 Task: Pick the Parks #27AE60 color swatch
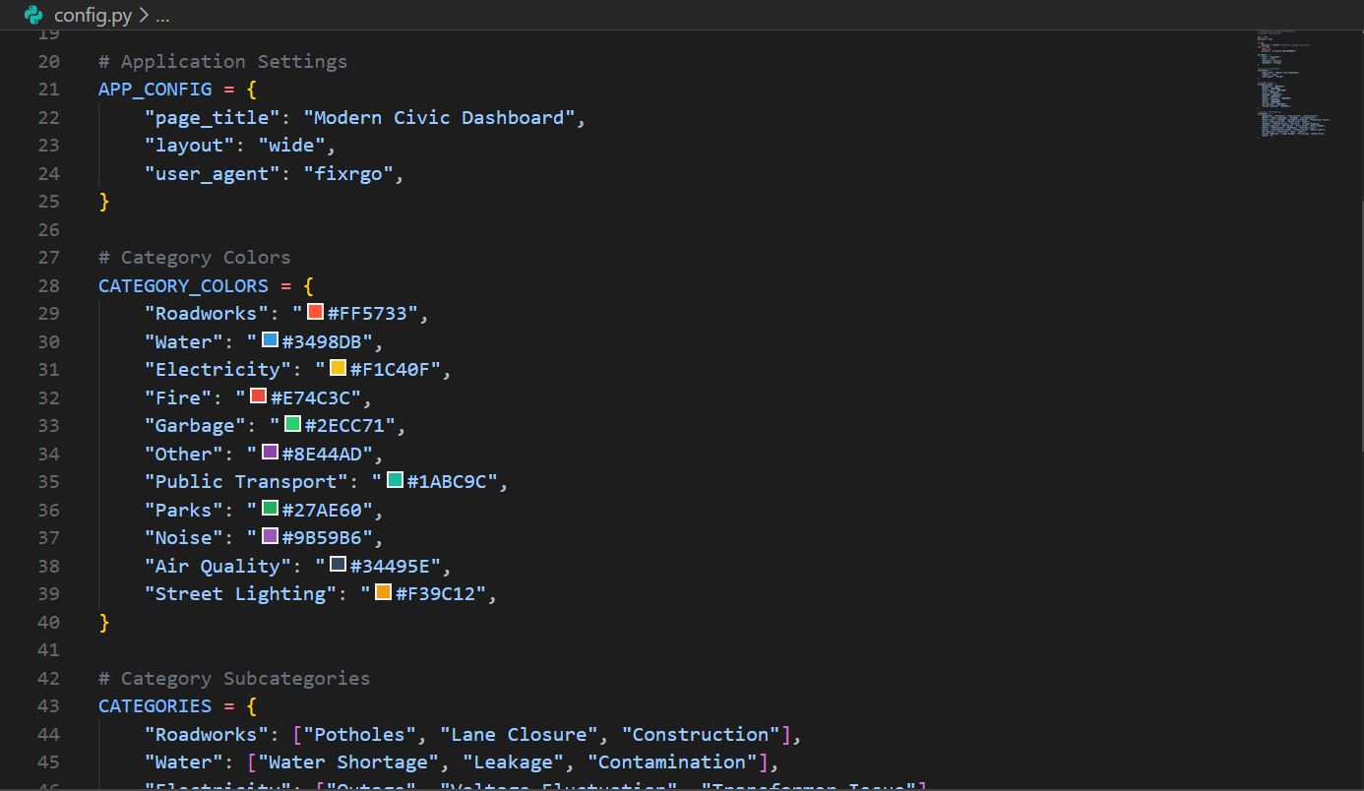click(x=270, y=508)
